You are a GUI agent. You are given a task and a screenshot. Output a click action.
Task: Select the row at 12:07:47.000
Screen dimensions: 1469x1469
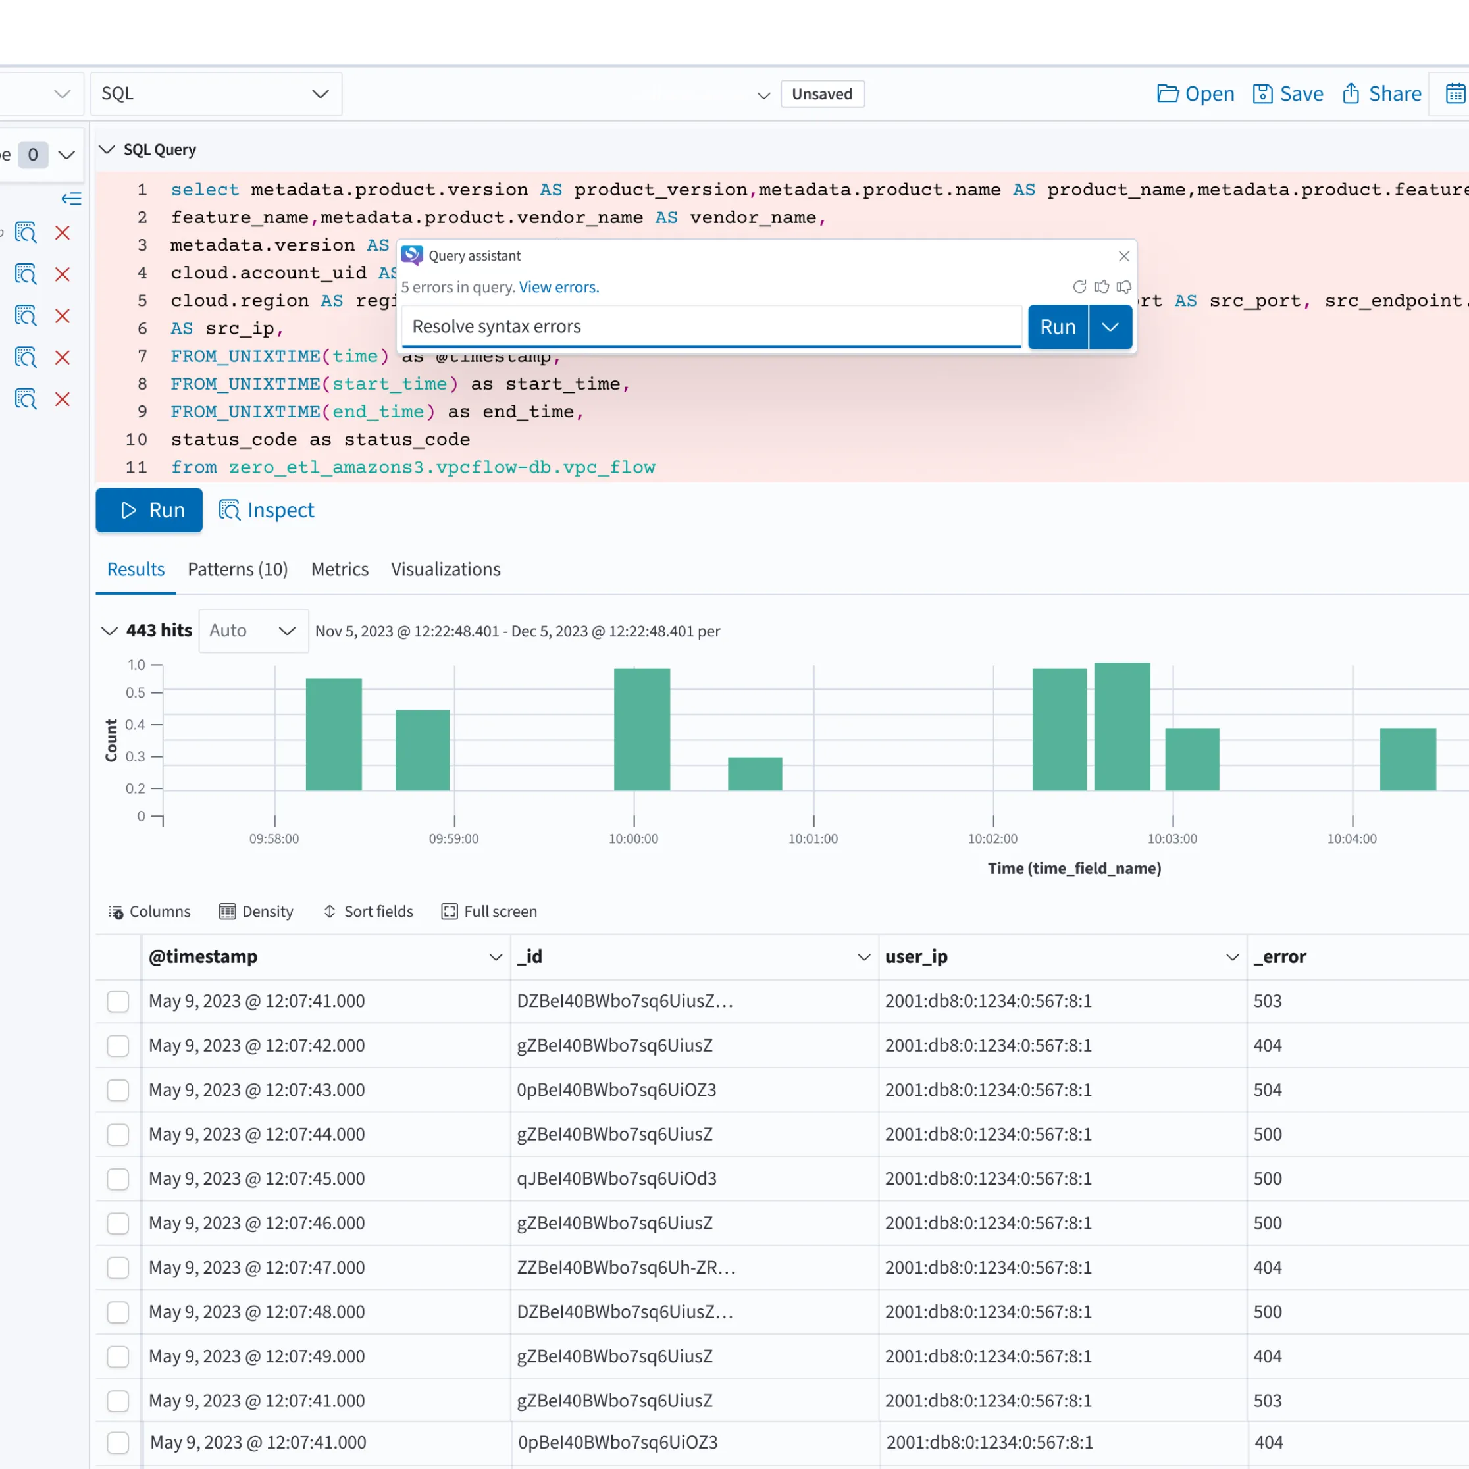coord(118,1268)
